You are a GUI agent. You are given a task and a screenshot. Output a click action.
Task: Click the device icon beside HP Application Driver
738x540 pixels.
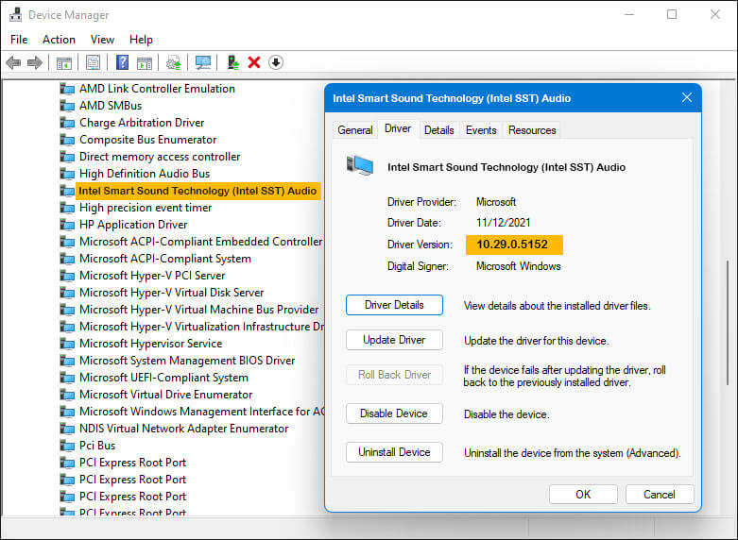67,225
